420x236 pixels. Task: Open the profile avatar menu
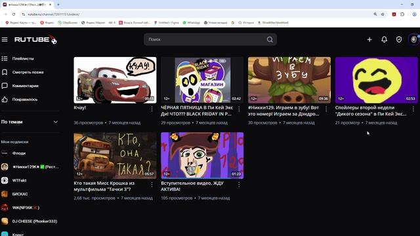click(413, 39)
